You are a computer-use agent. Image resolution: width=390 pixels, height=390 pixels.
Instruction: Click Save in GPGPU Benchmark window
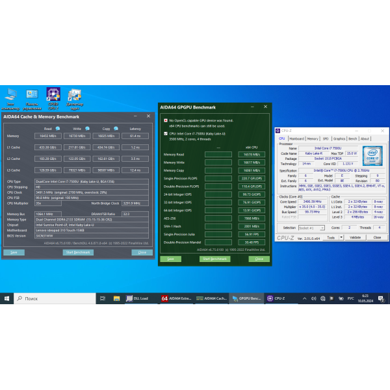[x=170, y=259]
